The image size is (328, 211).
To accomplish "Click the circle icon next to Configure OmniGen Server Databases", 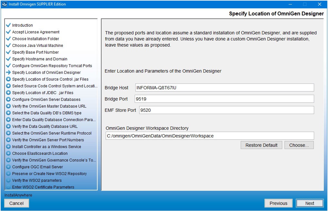I will [x=8, y=99].
